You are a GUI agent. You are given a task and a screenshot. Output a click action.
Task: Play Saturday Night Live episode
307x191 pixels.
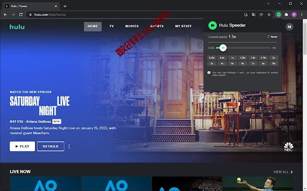(23, 147)
